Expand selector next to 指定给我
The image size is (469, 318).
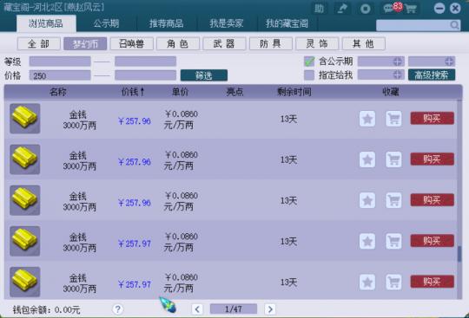click(x=397, y=75)
